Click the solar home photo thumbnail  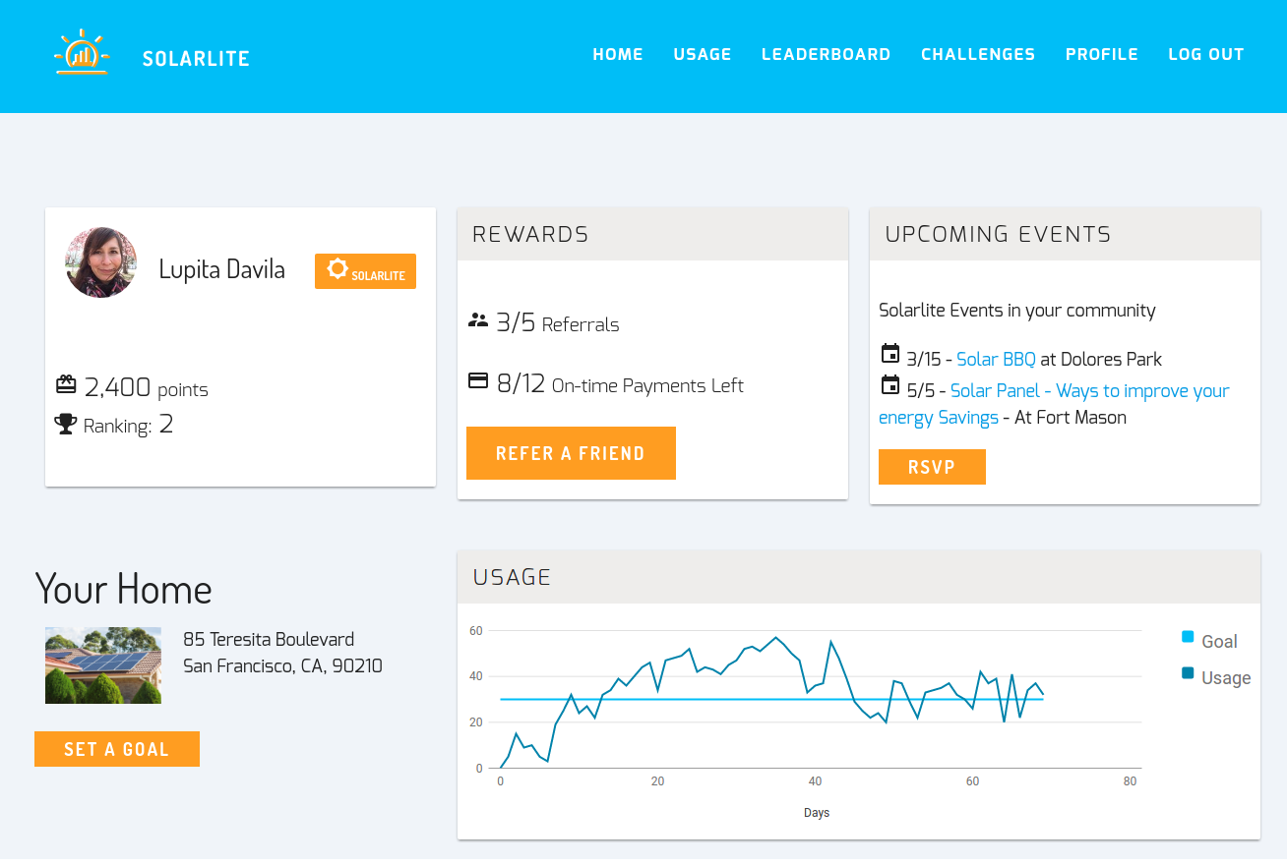tap(103, 665)
